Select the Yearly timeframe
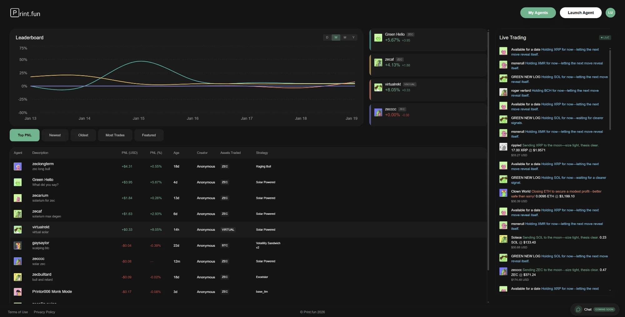Image resolution: width=625 pixels, height=317 pixels. [353, 37]
